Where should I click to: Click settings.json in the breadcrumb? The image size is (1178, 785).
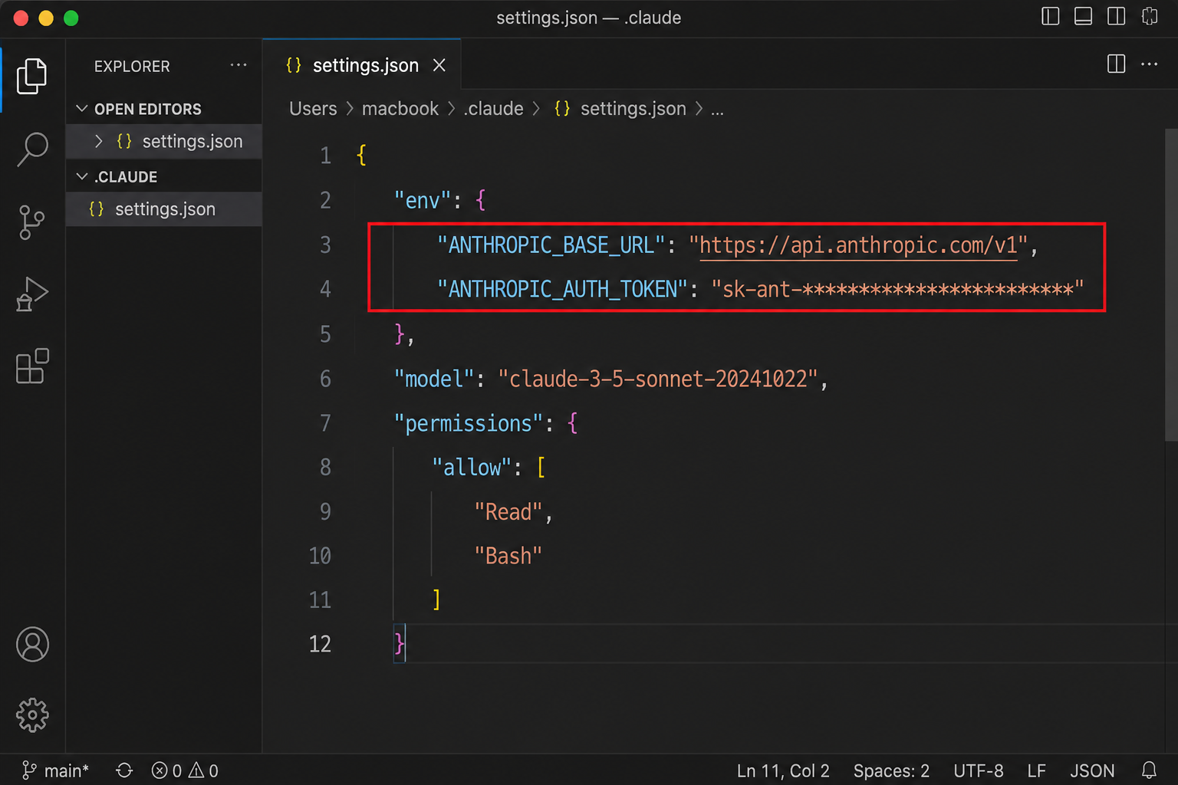click(x=620, y=109)
